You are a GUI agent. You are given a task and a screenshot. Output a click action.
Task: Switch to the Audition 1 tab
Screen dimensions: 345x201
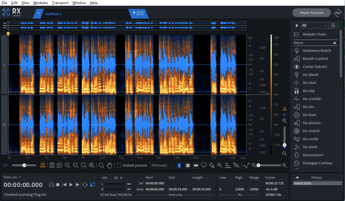click(x=53, y=14)
